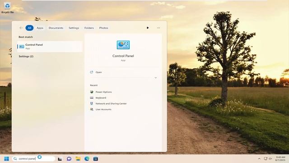
Task: Click the Keyboard icon in the Recent list
Action: click(92, 98)
